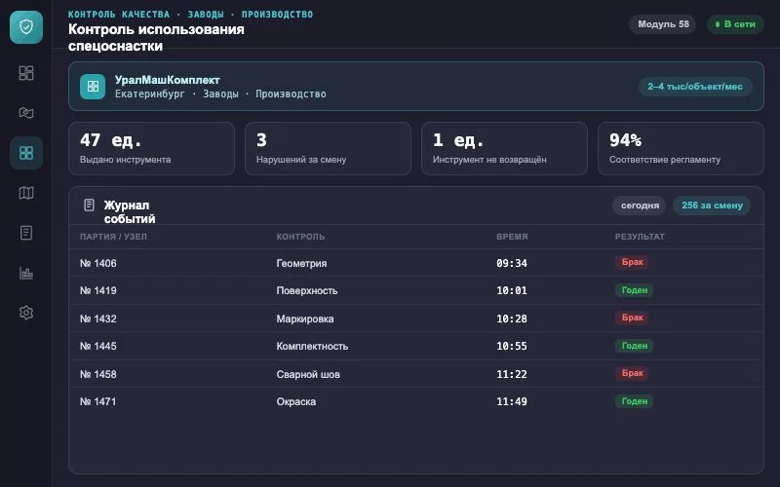Click the Журнал событий journal icon
780x487 pixels.
(89, 205)
